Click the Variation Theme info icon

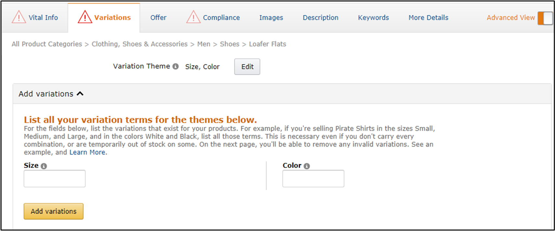pos(176,66)
